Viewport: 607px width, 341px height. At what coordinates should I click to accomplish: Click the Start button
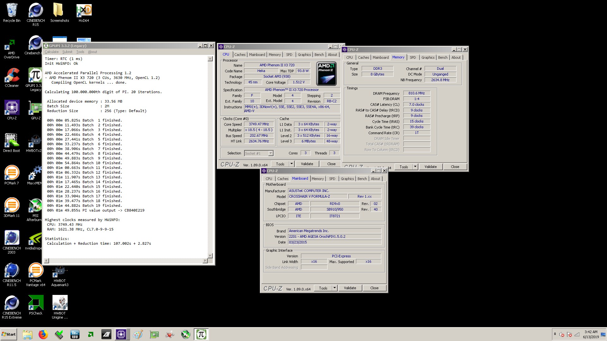click(x=9, y=334)
